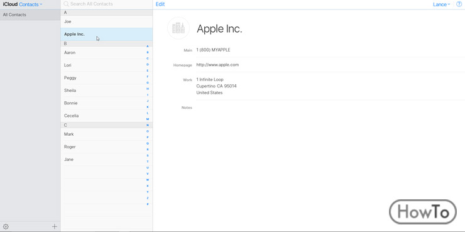Select the contact Lori

[107, 65]
